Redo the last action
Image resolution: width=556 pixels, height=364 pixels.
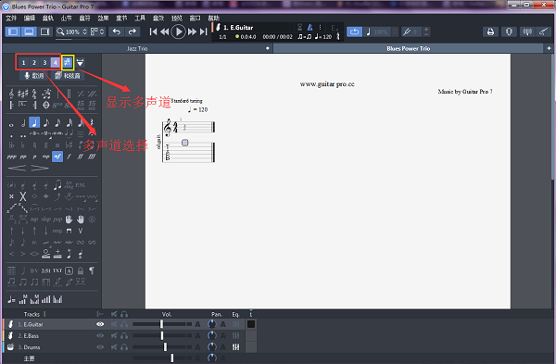click(x=133, y=31)
